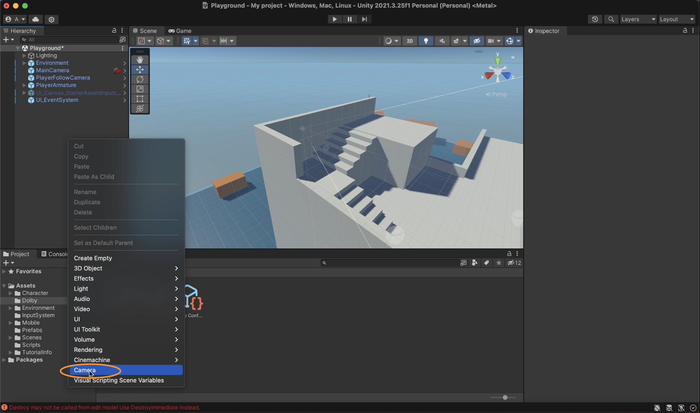Click the Project search field
The image size is (700, 413).
tap(390, 263)
